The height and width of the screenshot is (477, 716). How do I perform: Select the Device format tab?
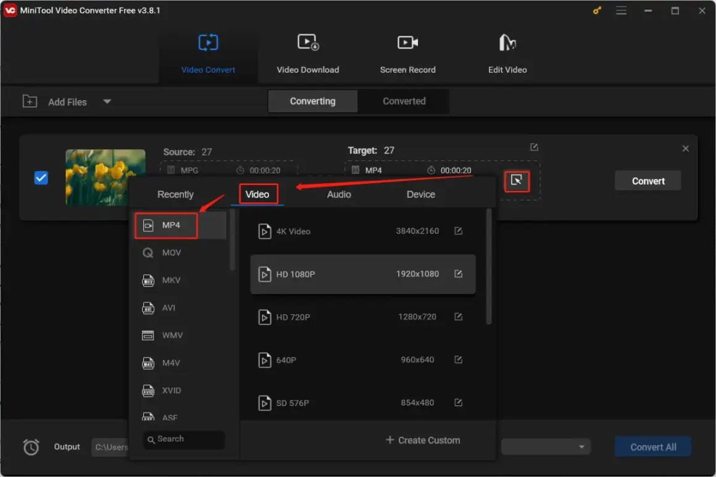coord(420,194)
